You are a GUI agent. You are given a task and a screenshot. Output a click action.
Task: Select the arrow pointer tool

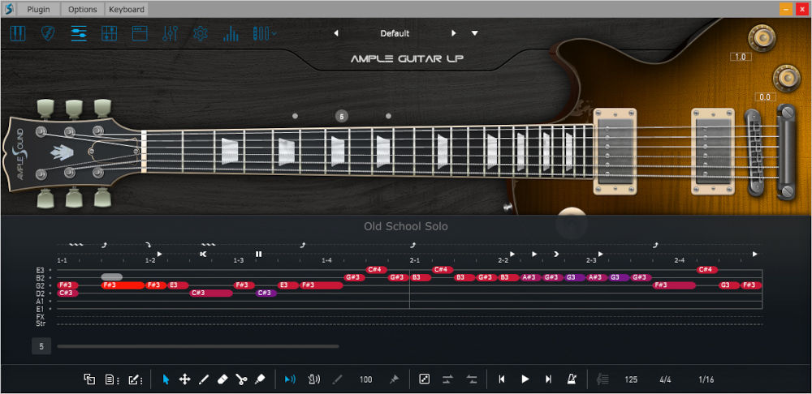click(x=166, y=379)
